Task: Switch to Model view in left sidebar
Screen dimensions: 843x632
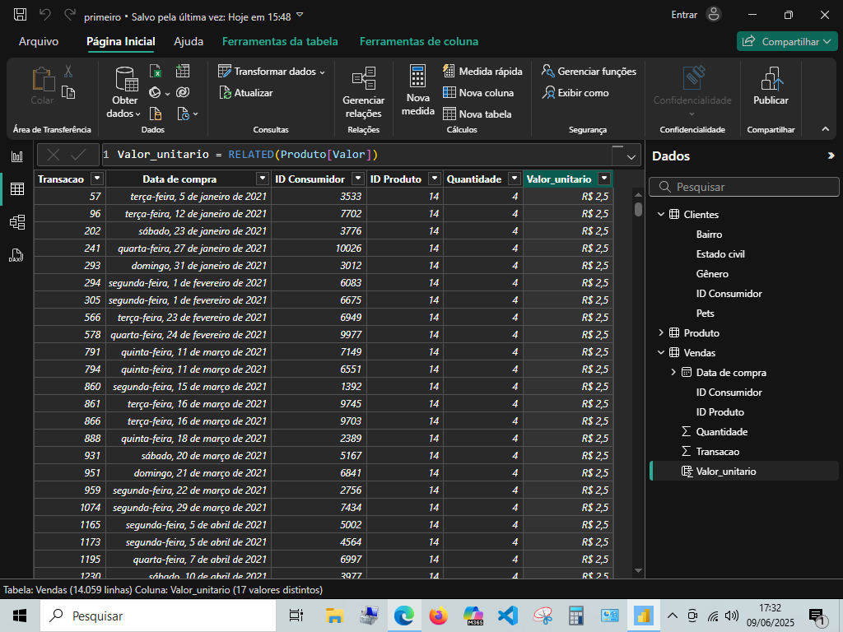Action: coord(17,222)
